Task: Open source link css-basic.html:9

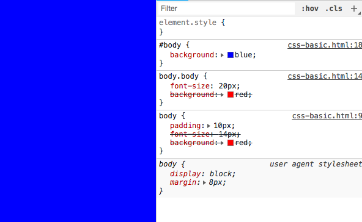Action: click(x=327, y=116)
